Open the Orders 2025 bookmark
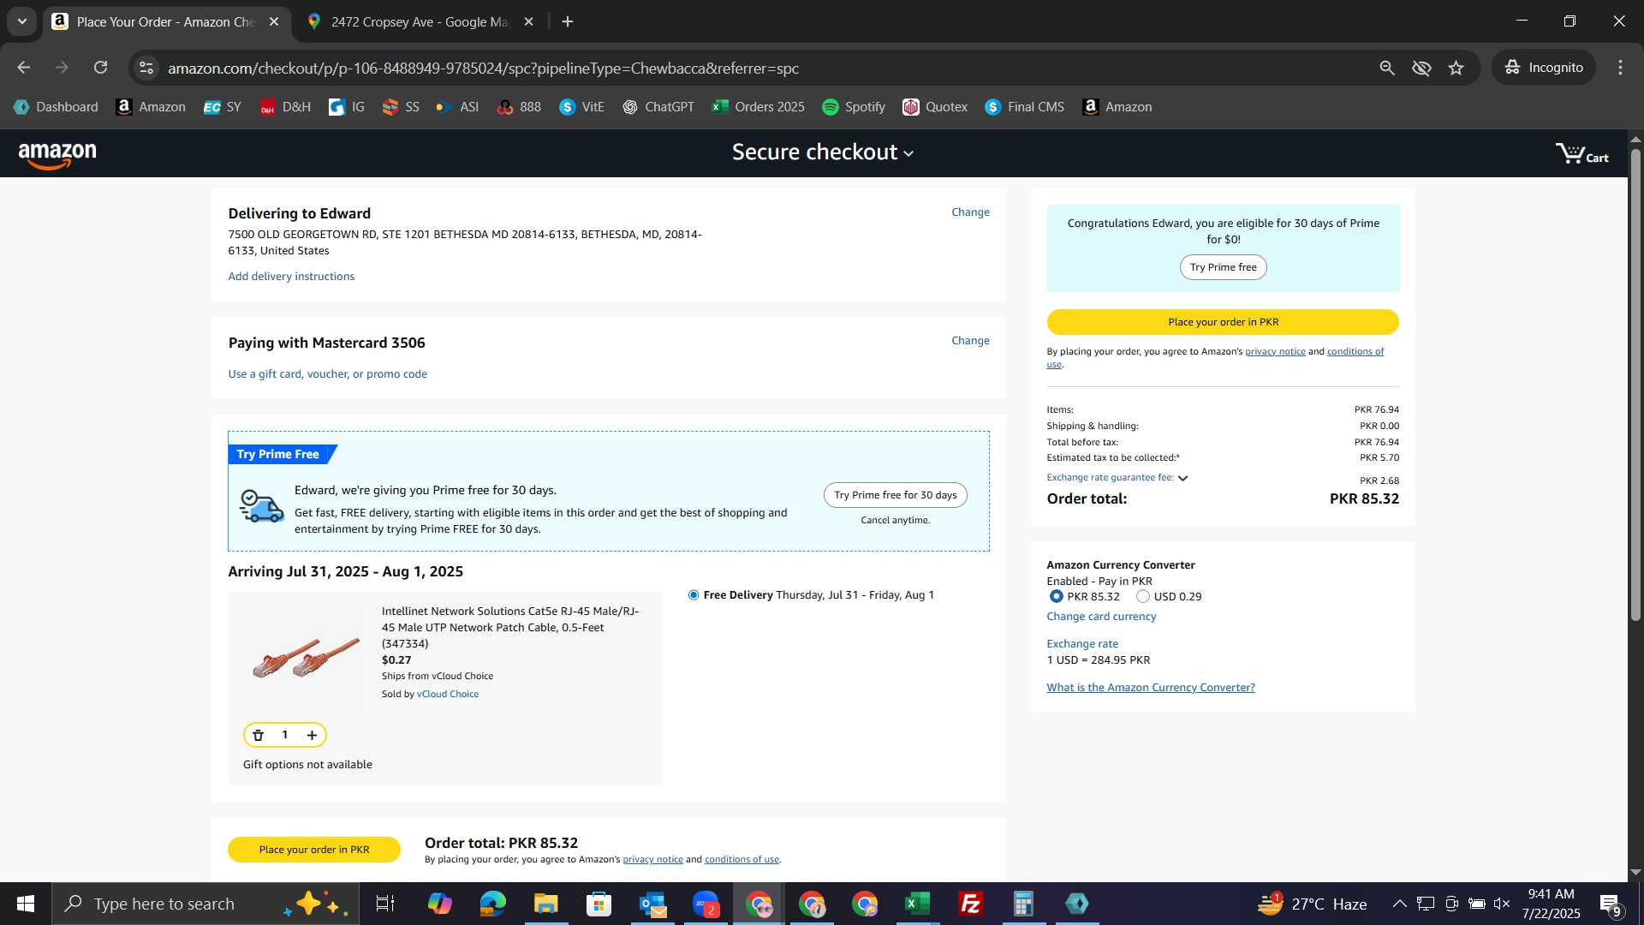This screenshot has width=1644, height=925. point(758,107)
